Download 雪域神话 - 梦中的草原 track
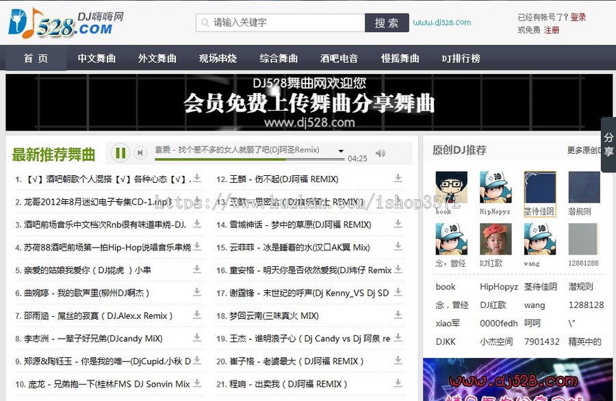 tap(398, 224)
